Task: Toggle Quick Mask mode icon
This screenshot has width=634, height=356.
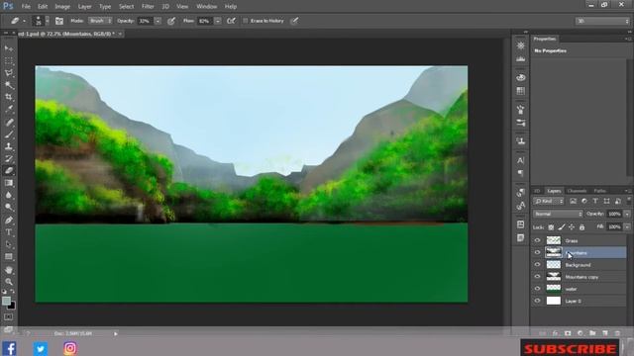Action: (8, 317)
